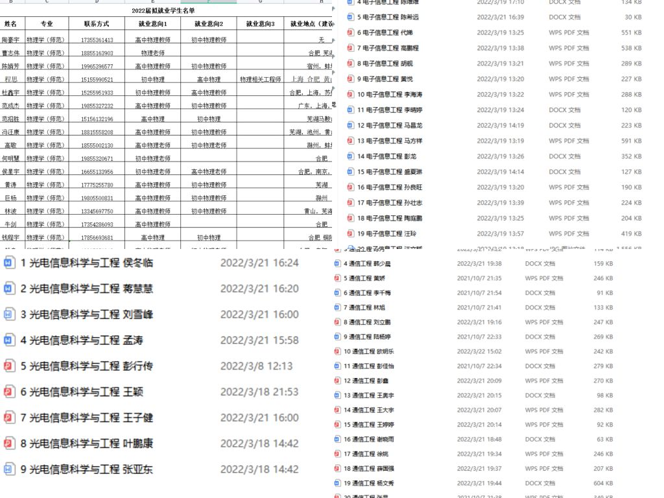Click the PDF icon for 6 电子信息工程 代娣
664x498 pixels.
[x=350, y=32]
